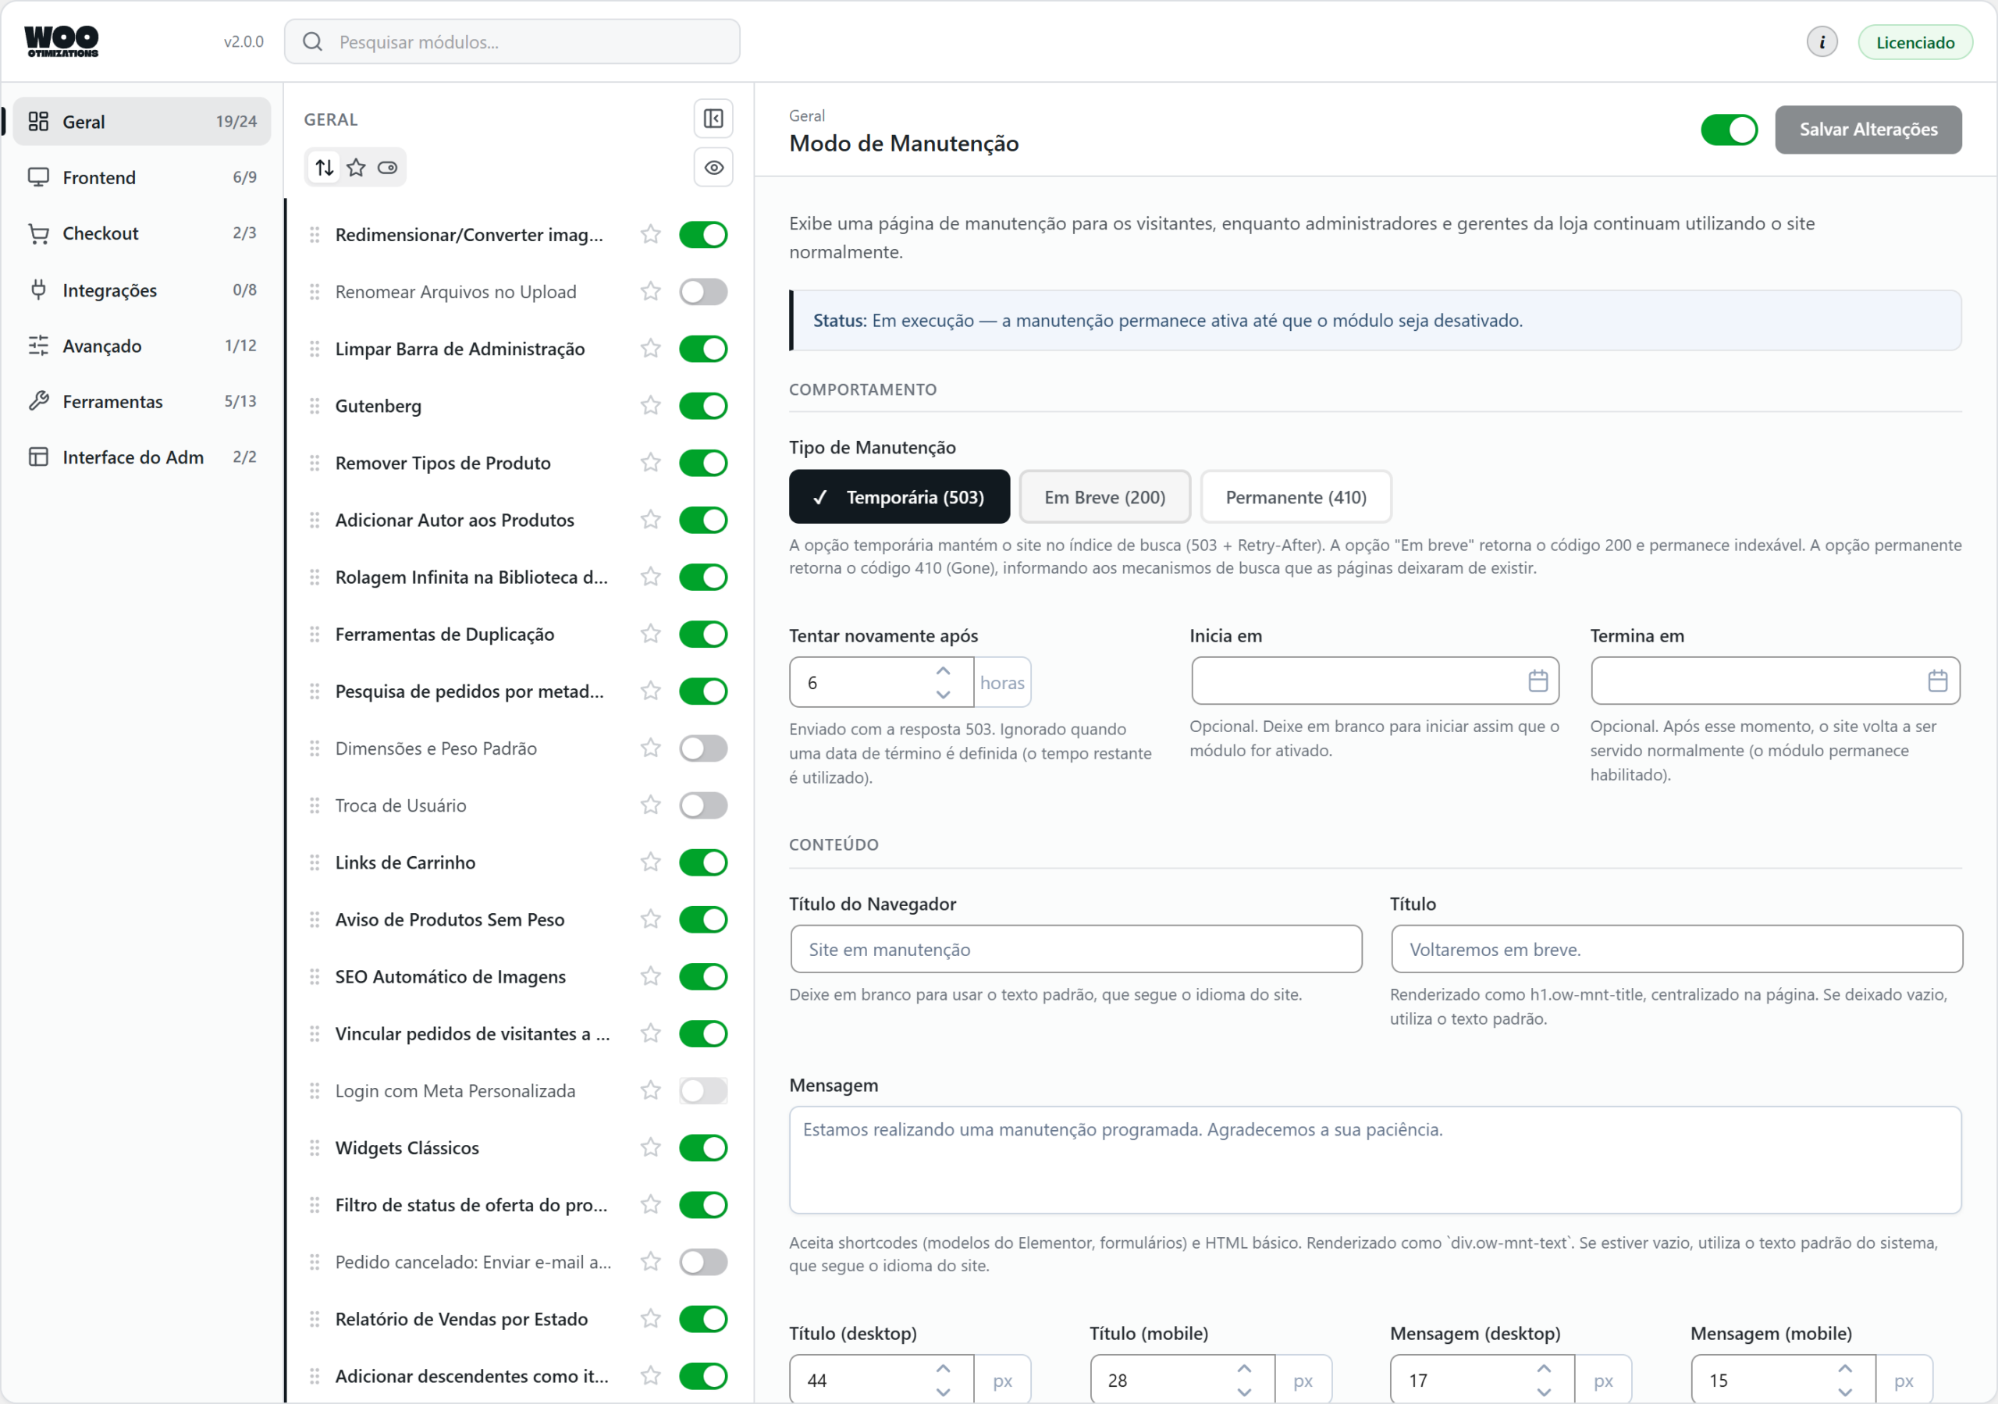Click the Pesquisar módulos search field

pos(512,42)
